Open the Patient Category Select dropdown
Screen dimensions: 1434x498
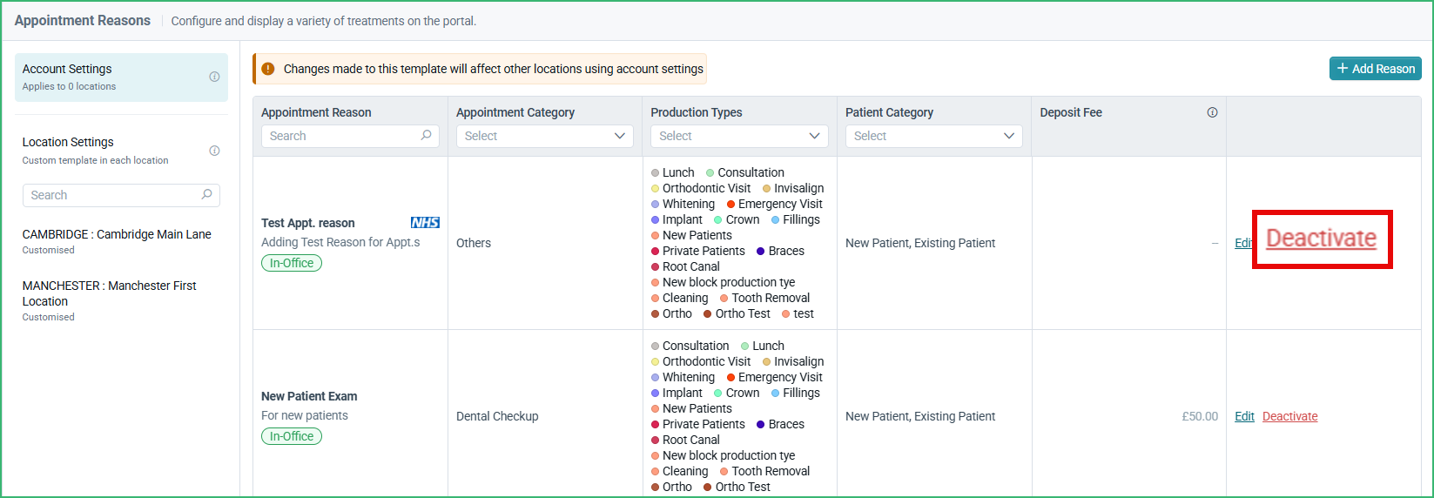(934, 136)
